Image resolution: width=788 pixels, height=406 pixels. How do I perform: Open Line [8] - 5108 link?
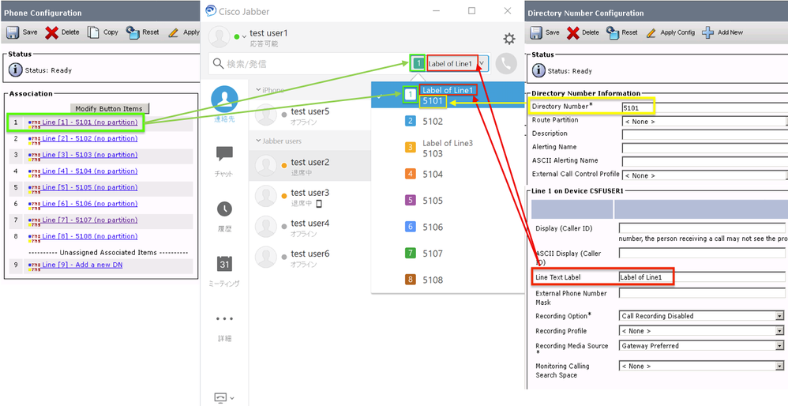[x=89, y=236]
